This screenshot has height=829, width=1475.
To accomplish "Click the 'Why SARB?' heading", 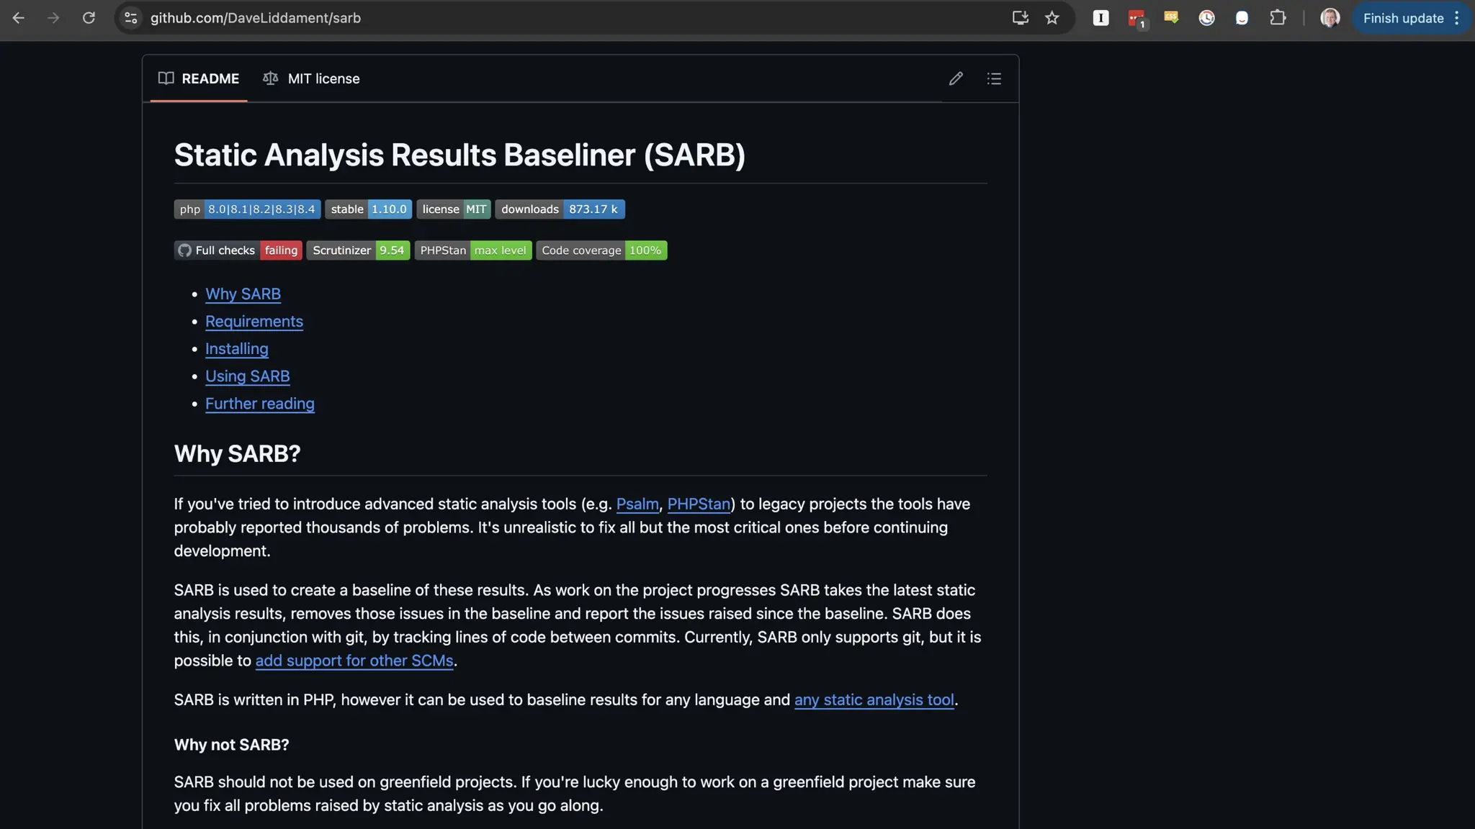I will (237, 453).
